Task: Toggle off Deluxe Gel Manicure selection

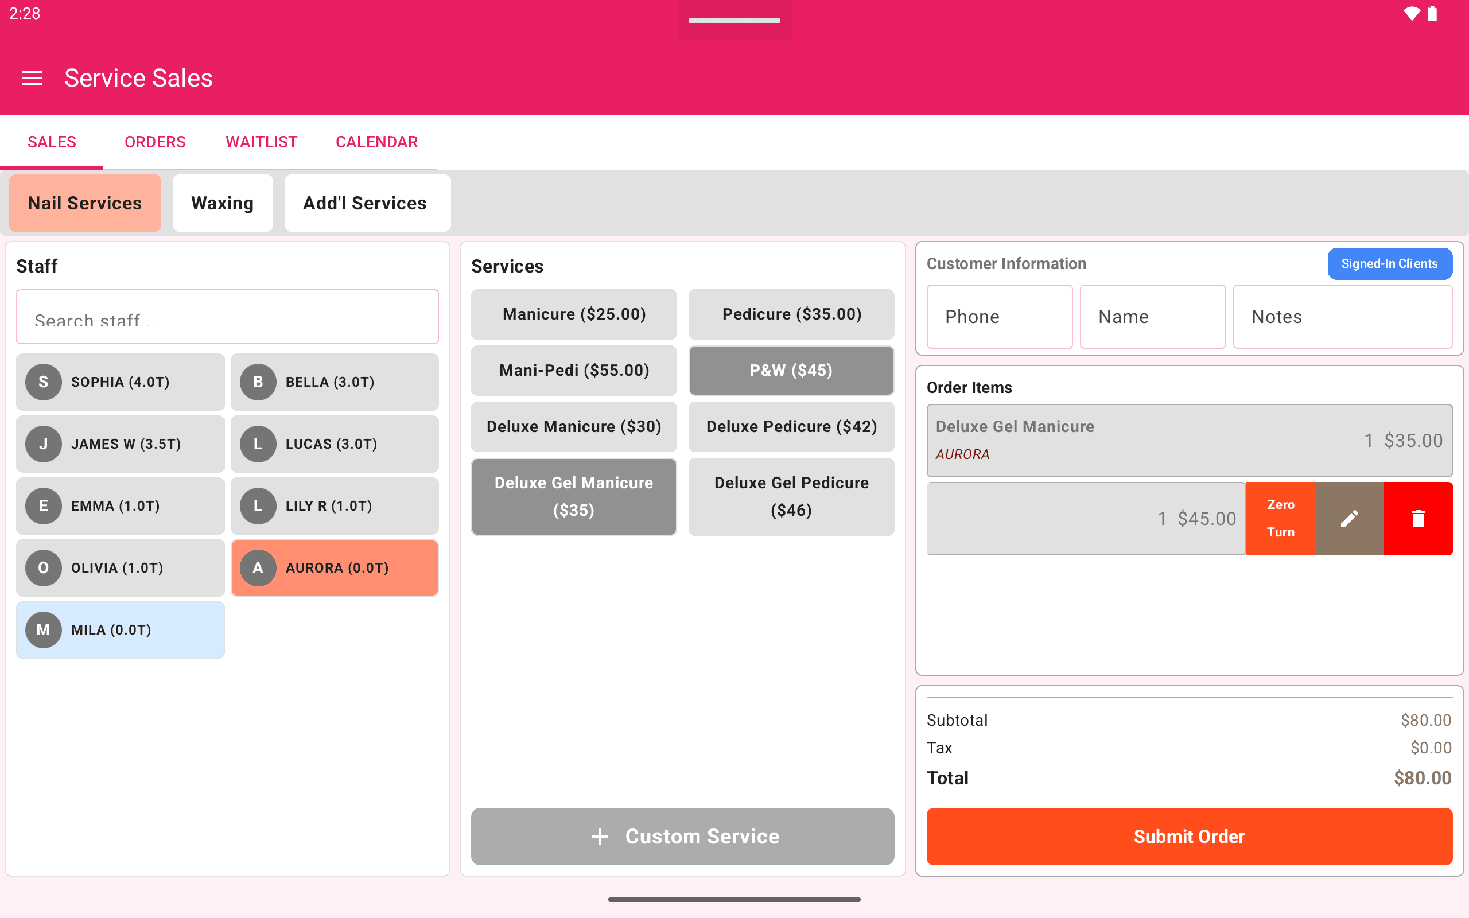Action: click(573, 496)
